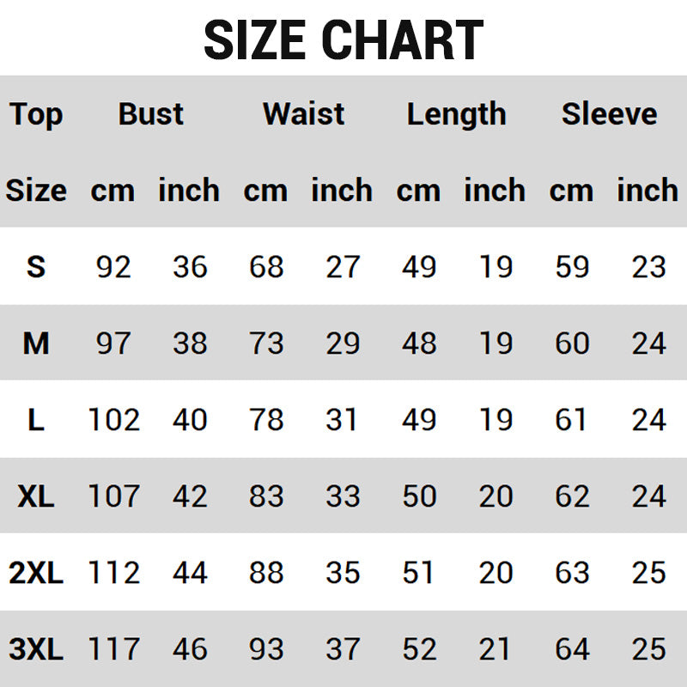Click the Length column header
687x687 pixels.
coord(457,114)
